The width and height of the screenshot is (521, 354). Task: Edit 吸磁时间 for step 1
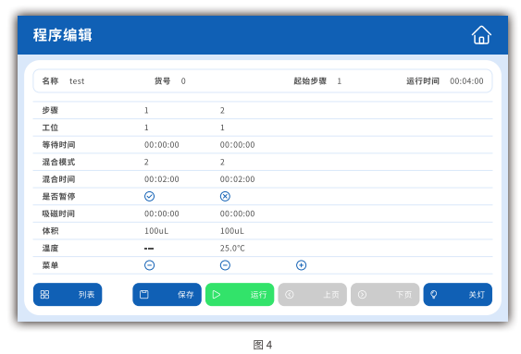pos(162,214)
